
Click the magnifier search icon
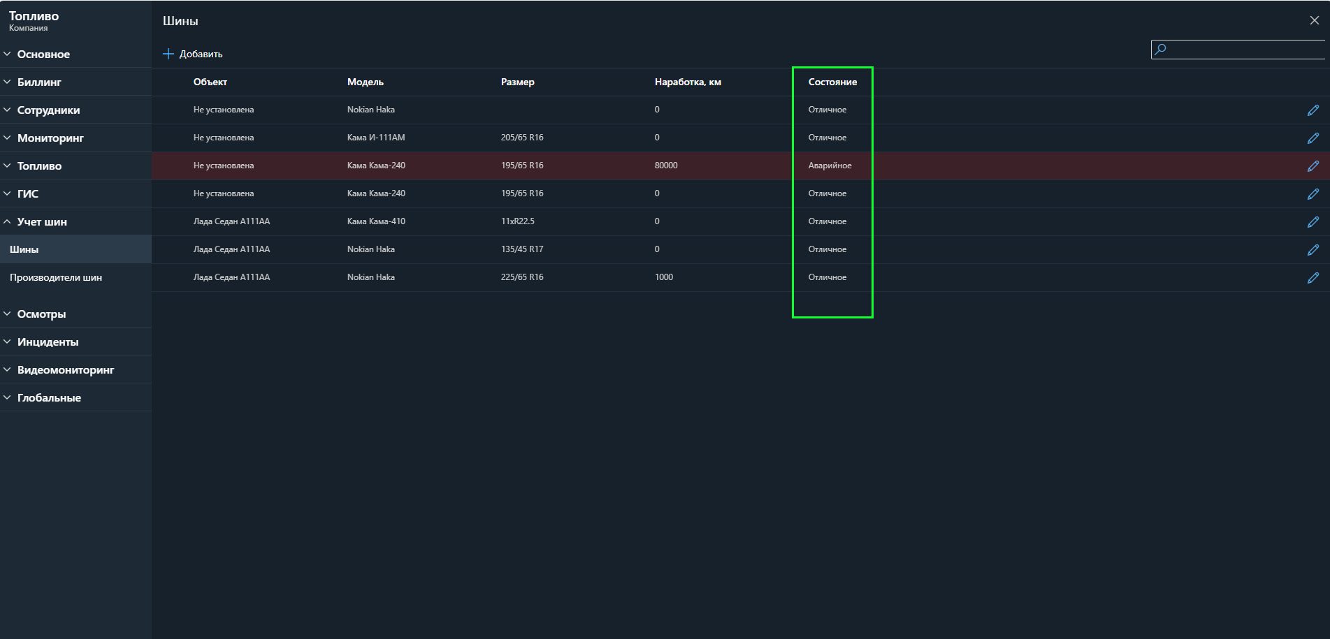tap(1161, 49)
